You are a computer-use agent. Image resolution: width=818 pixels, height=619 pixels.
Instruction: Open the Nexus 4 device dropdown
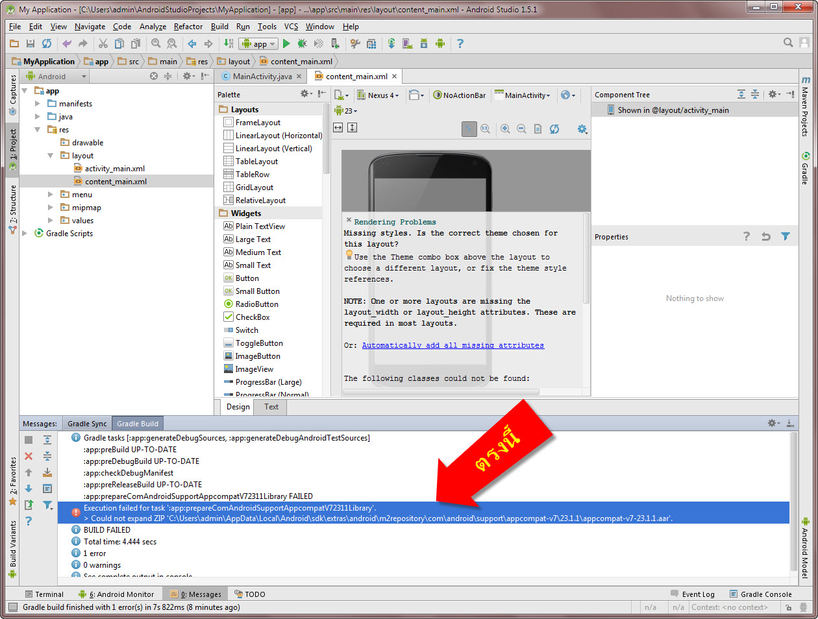point(378,95)
